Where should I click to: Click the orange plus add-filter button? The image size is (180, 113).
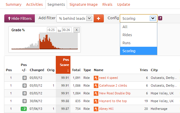point(99,18)
